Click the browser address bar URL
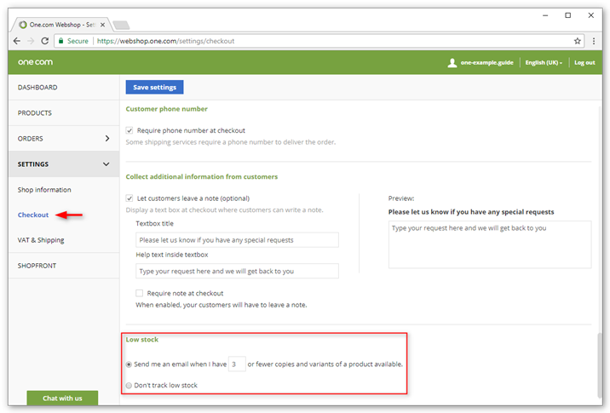The height and width of the screenshot is (413, 610). (166, 41)
